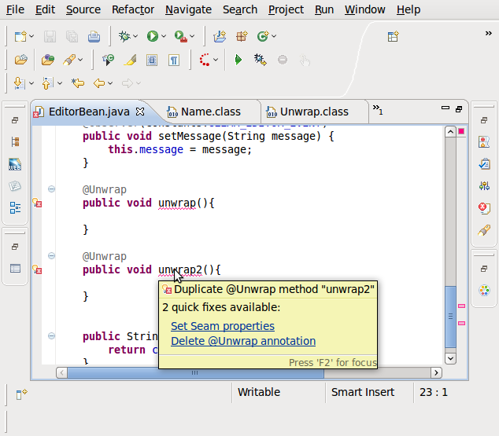Toggle Block Selection mode button
The image size is (499, 436).
152,60
